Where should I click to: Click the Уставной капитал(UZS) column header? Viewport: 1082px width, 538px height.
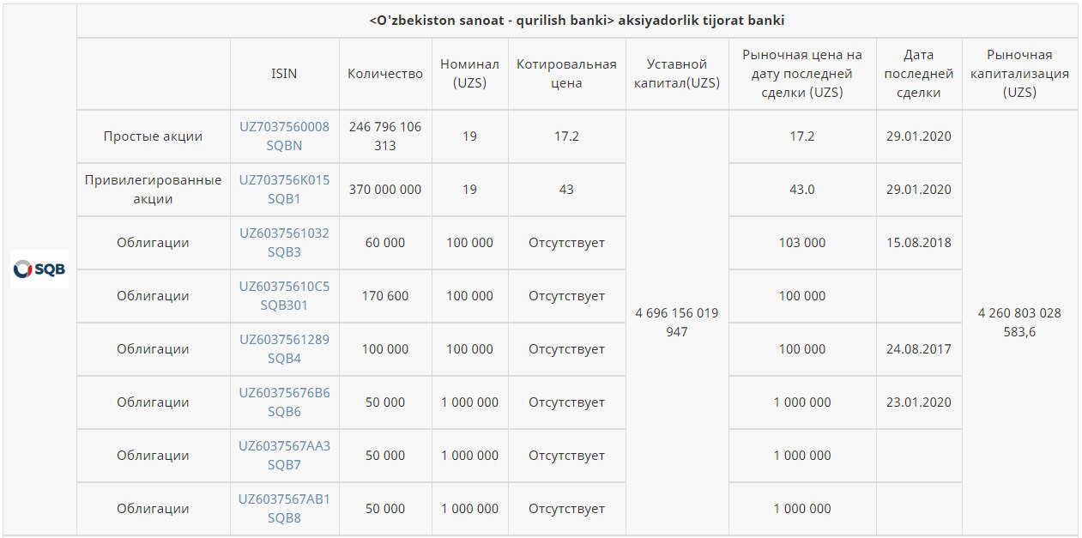click(677, 74)
